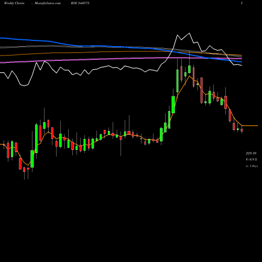Click the 'in 5 Days' label
Image resolution: width=262 pixels, height=262 pixels.
[252, 166]
